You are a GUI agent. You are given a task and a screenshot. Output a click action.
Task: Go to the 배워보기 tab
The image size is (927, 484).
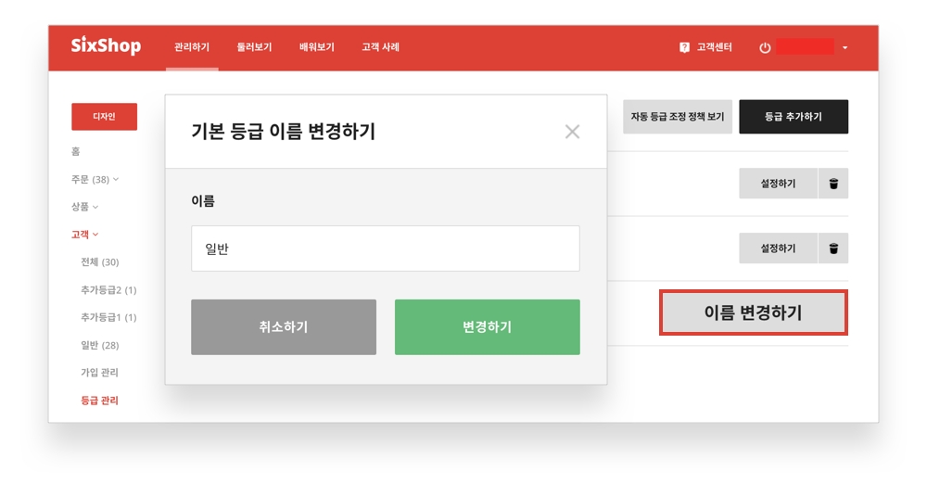316,47
